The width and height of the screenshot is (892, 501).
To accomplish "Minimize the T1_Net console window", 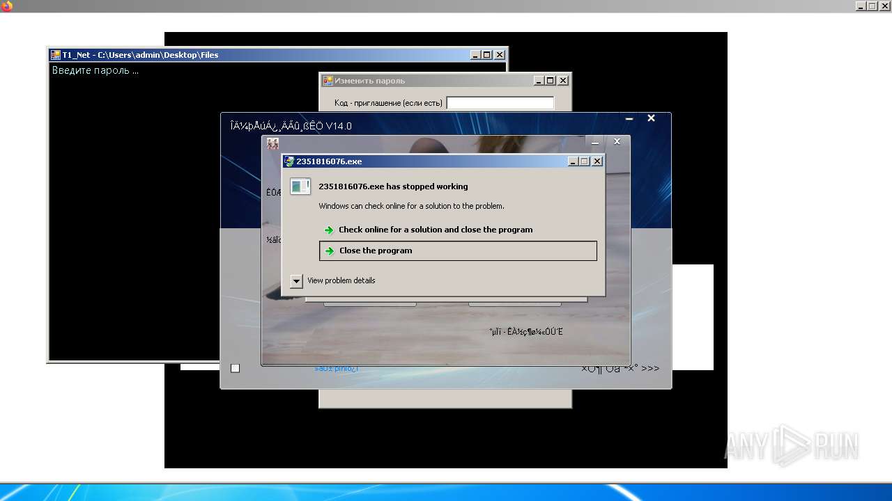I will tap(476, 55).
